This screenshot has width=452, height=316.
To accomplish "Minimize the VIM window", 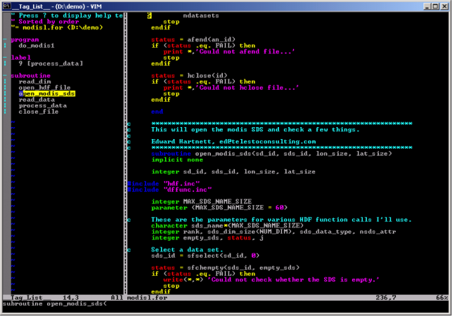I will tap(420, 6).
